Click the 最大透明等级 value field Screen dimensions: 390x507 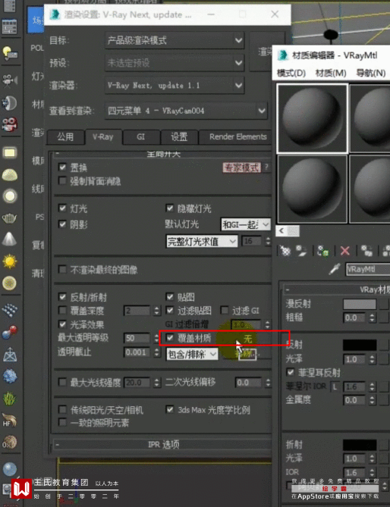point(137,338)
